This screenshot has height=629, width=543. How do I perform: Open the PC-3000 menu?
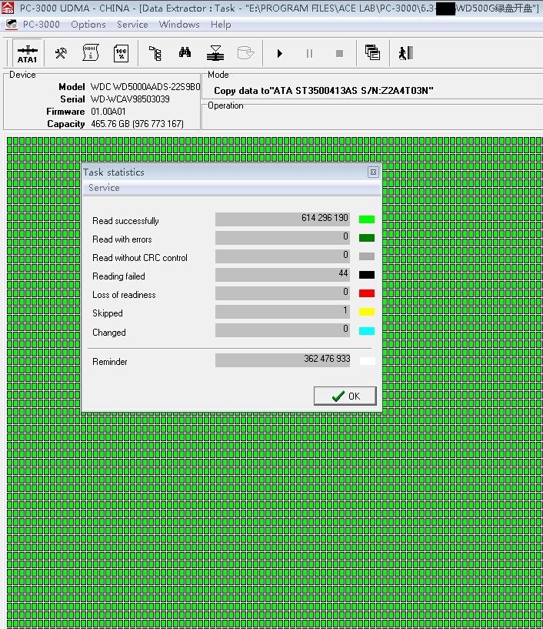[41, 25]
